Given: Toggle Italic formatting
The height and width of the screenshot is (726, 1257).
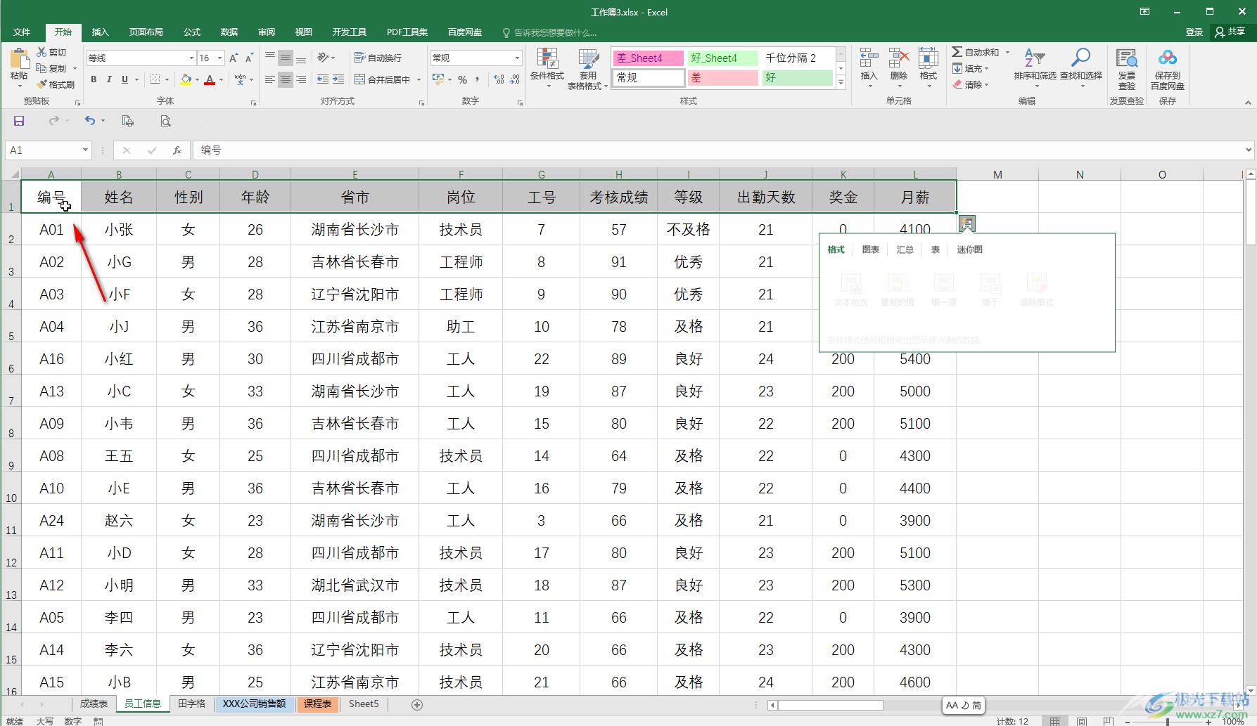Looking at the screenshot, I should pyautogui.click(x=109, y=79).
